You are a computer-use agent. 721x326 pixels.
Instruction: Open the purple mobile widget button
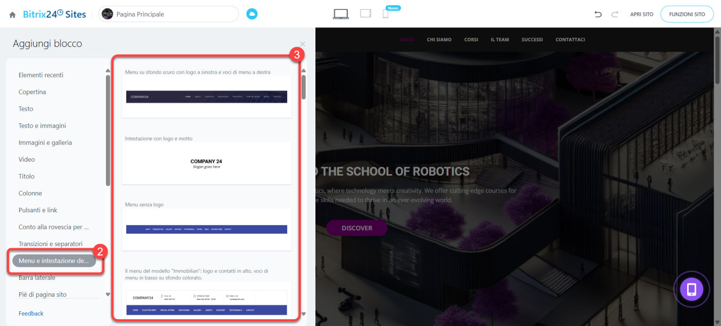692,289
